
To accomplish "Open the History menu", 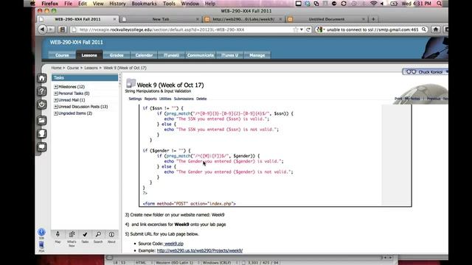I will coord(117,4).
